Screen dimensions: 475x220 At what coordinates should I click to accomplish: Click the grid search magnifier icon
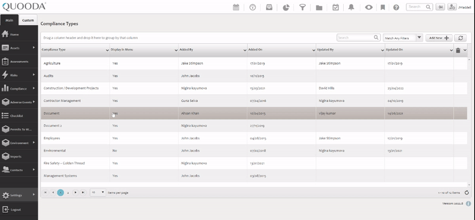(x=376, y=37)
